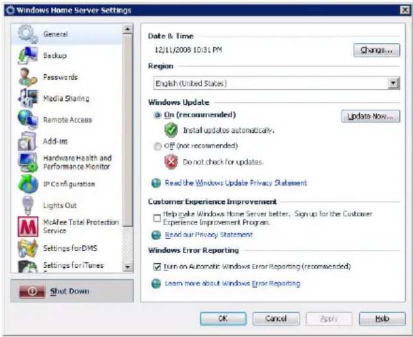Open the IP Configuration globe icon
This screenshot has width=413, height=337.
(x=28, y=184)
